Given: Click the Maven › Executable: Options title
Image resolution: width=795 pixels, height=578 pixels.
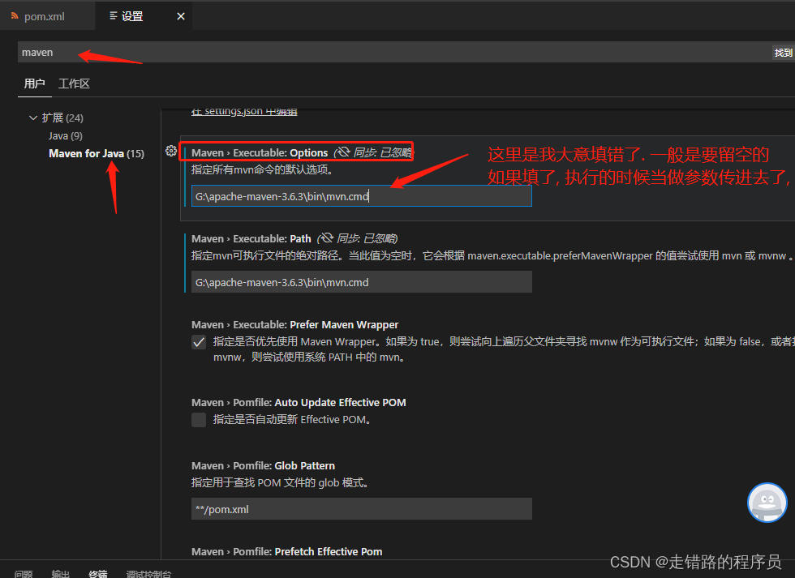Looking at the screenshot, I should pos(260,152).
